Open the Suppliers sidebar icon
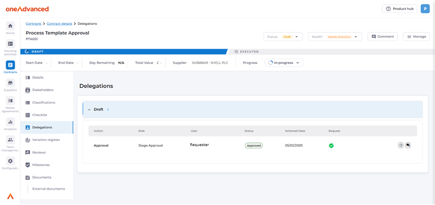 click(x=10, y=83)
